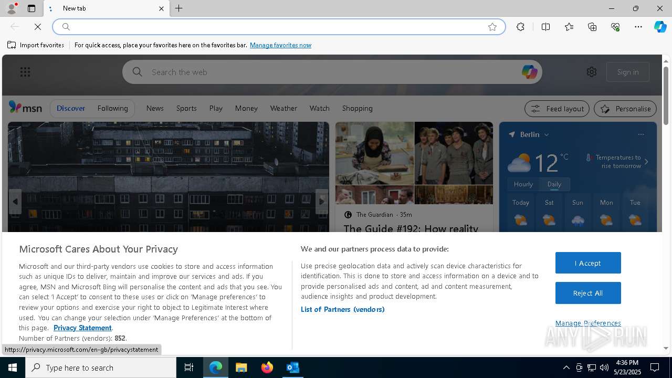This screenshot has width=672, height=378.
Task: Add this page to favorites star
Action: point(492,27)
